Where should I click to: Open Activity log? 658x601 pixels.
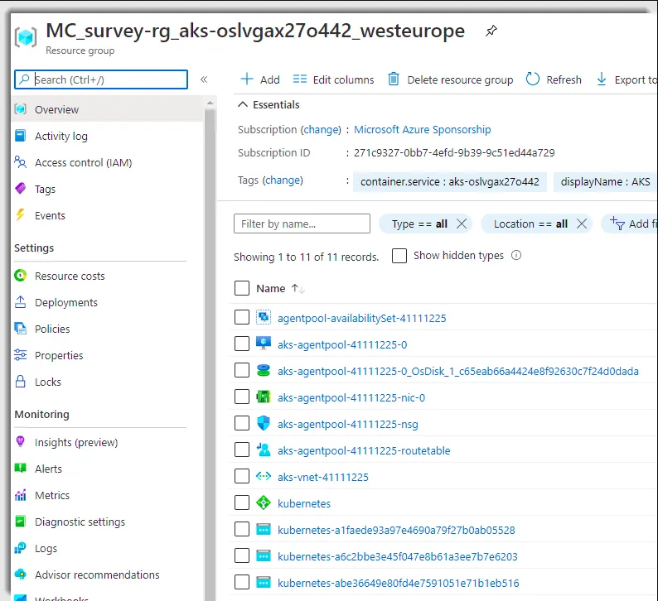tap(60, 137)
